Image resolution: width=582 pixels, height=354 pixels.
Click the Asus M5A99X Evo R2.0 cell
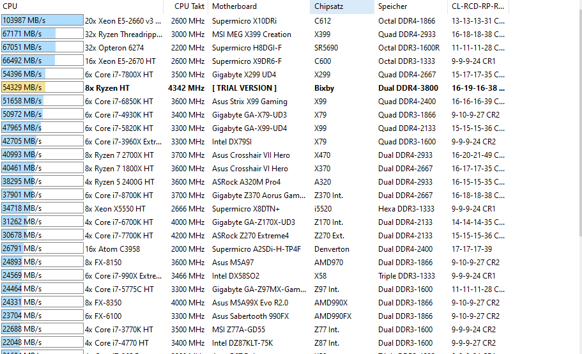250,302
